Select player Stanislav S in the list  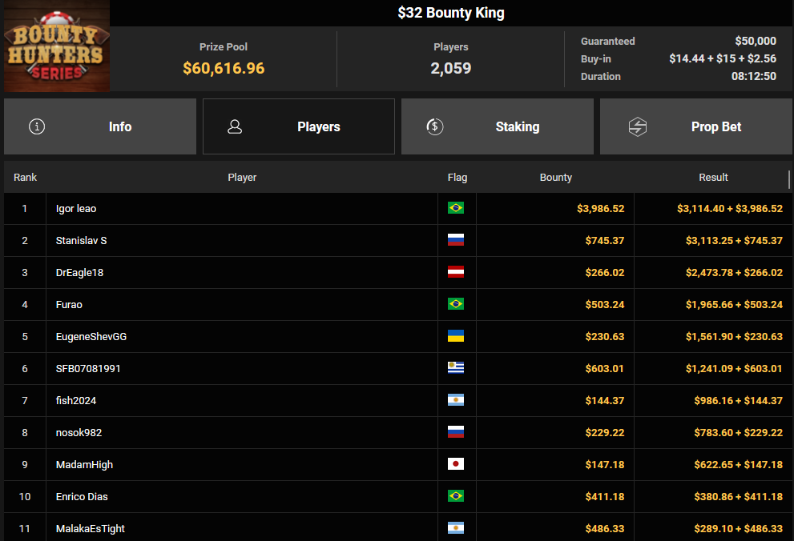tap(81, 241)
